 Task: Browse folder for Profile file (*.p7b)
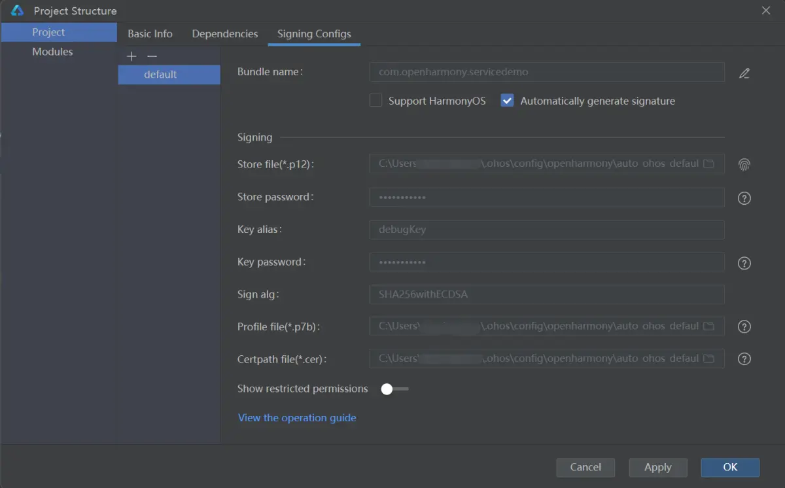point(708,326)
